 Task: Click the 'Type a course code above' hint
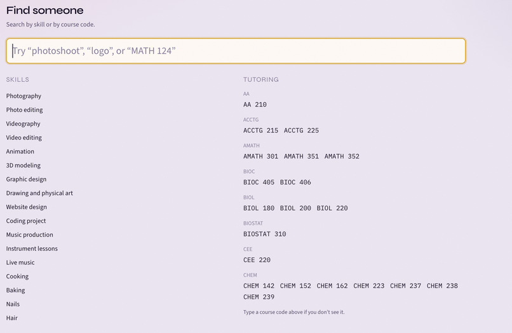click(x=294, y=312)
